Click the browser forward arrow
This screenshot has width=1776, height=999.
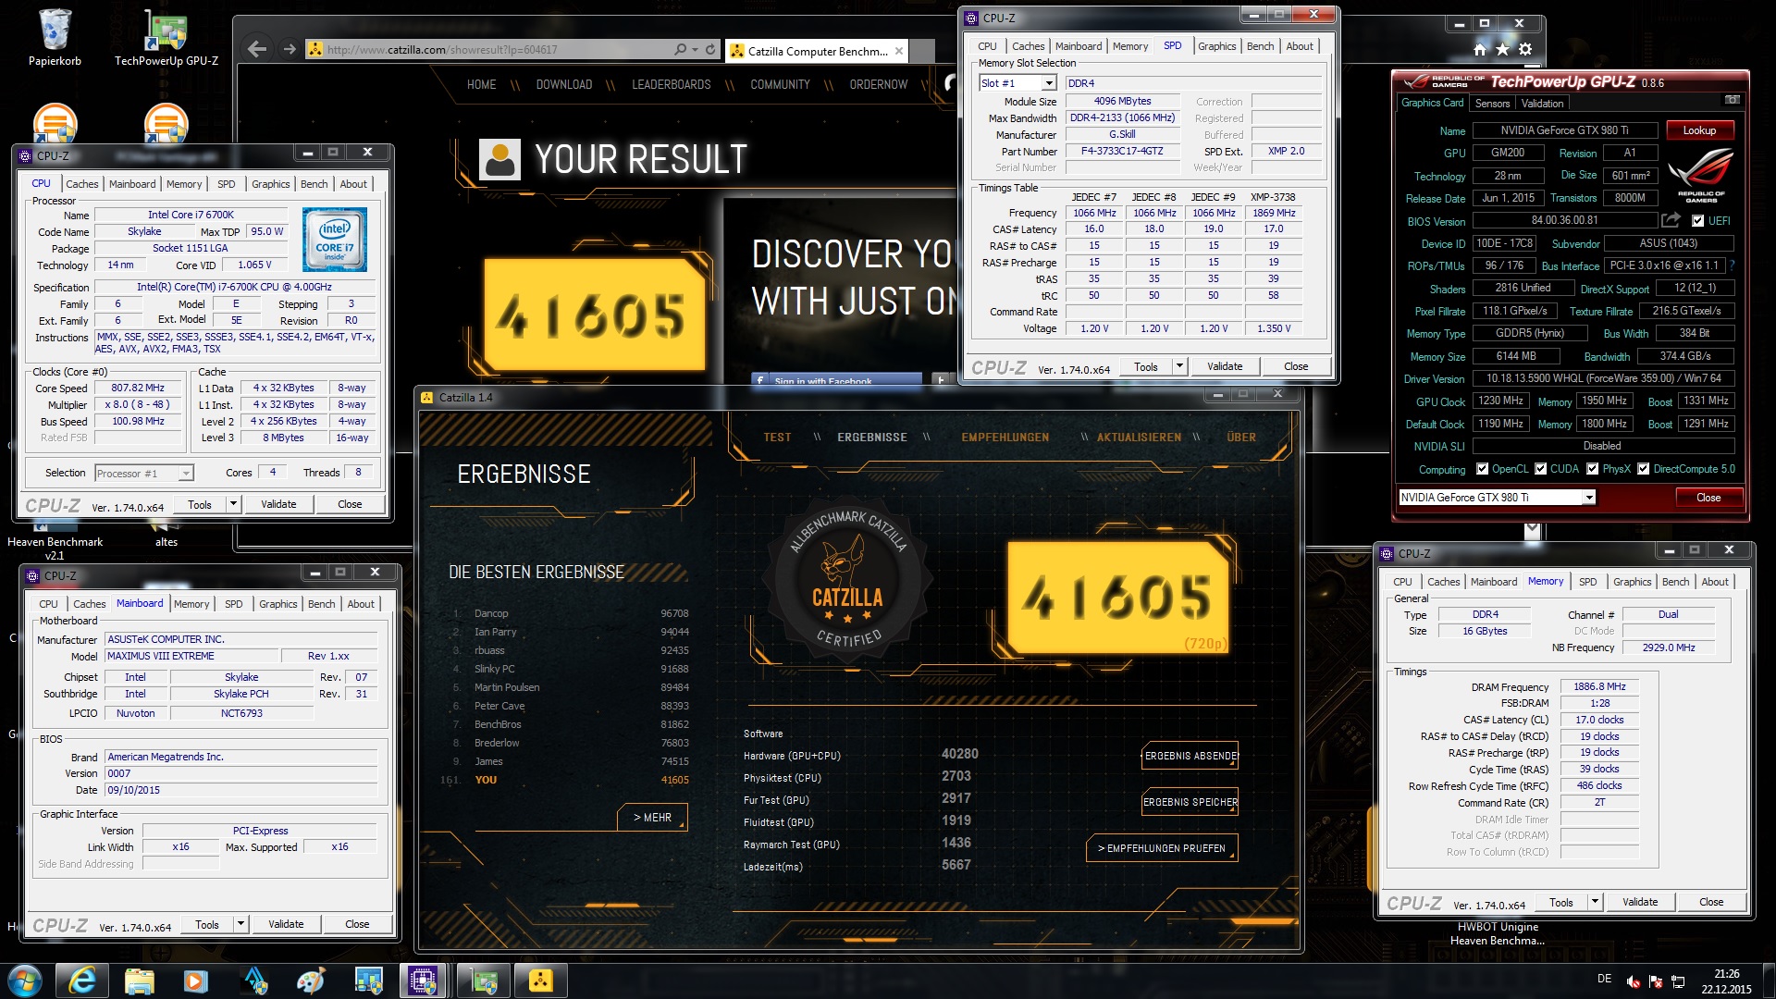290,49
